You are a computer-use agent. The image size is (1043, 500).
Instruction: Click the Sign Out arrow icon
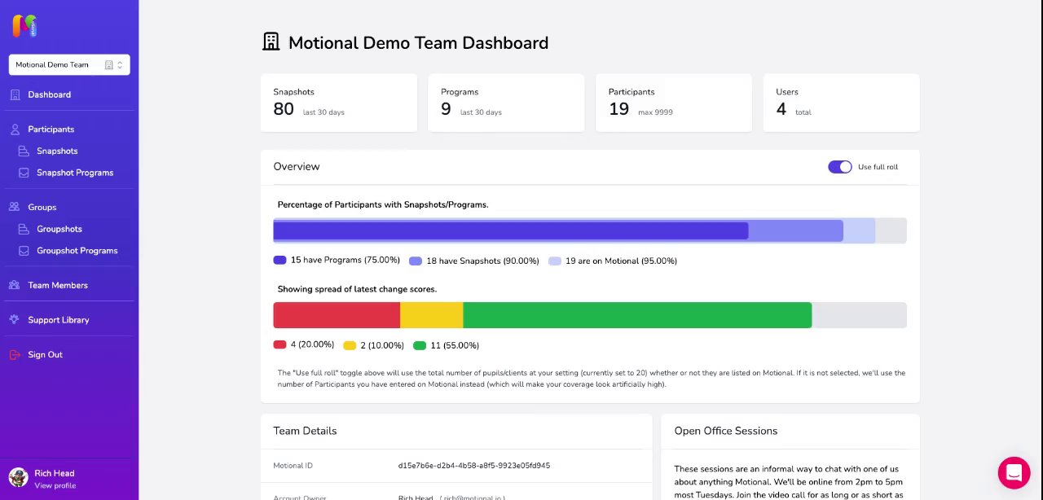[15, 355]
